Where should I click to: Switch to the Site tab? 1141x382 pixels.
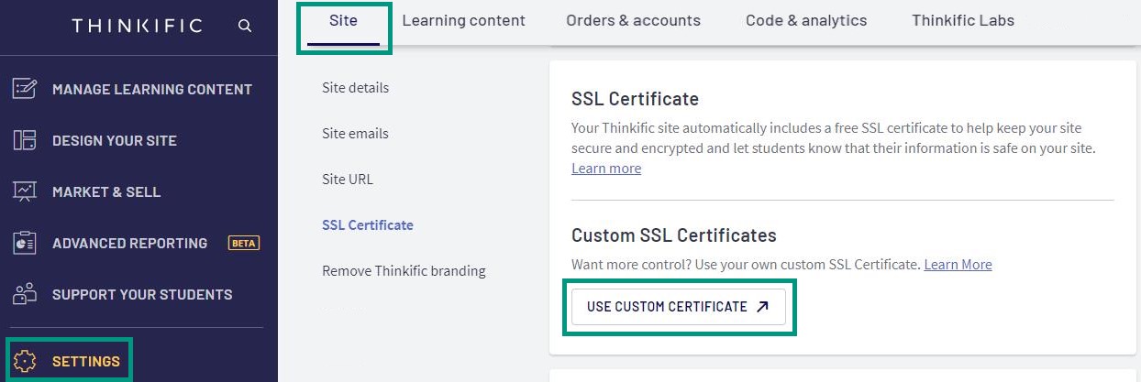[x=343, y=20]
